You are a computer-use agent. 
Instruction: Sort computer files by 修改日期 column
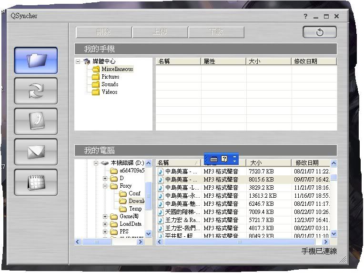311,163
